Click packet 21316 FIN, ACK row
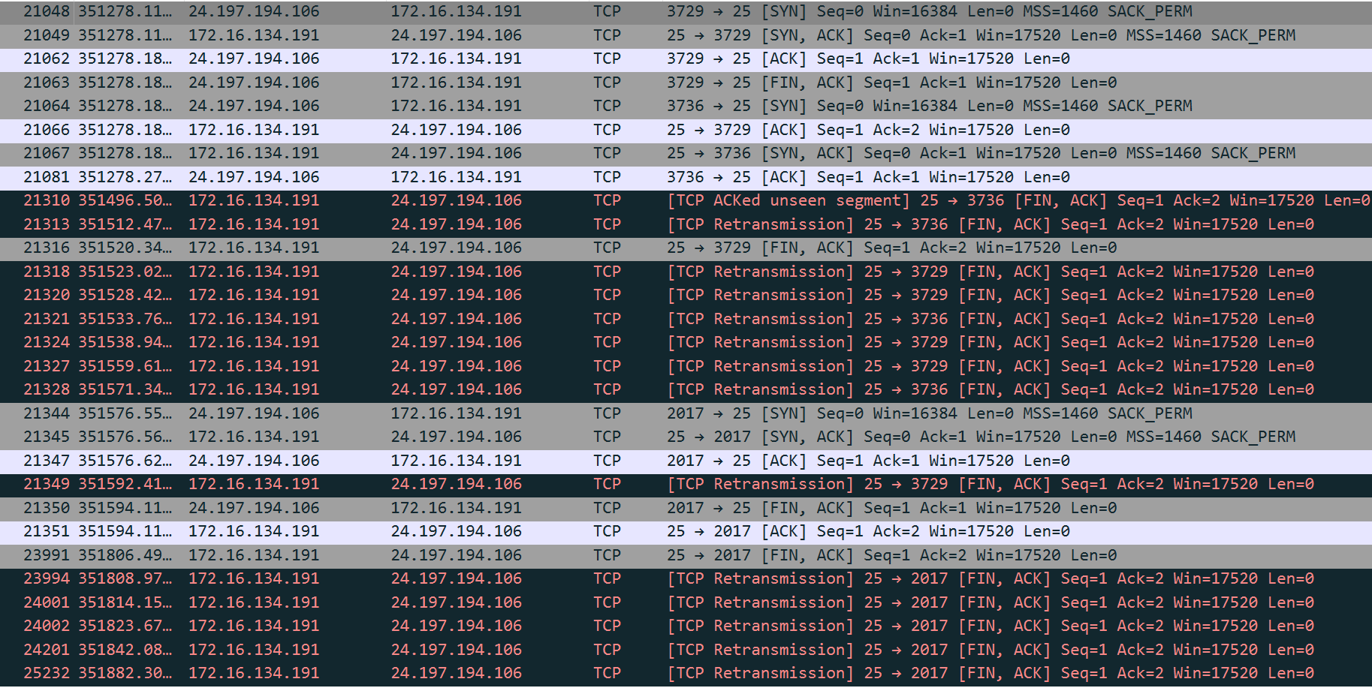Image resolution: width=1372 pixels, height=688 pixels. click(x=686, y=248)
